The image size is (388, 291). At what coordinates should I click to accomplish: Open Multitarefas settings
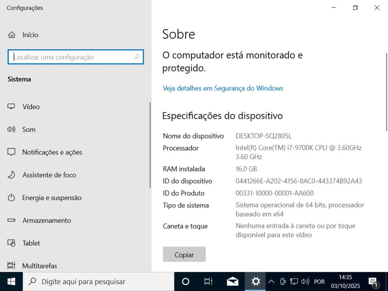pos(75,266)
